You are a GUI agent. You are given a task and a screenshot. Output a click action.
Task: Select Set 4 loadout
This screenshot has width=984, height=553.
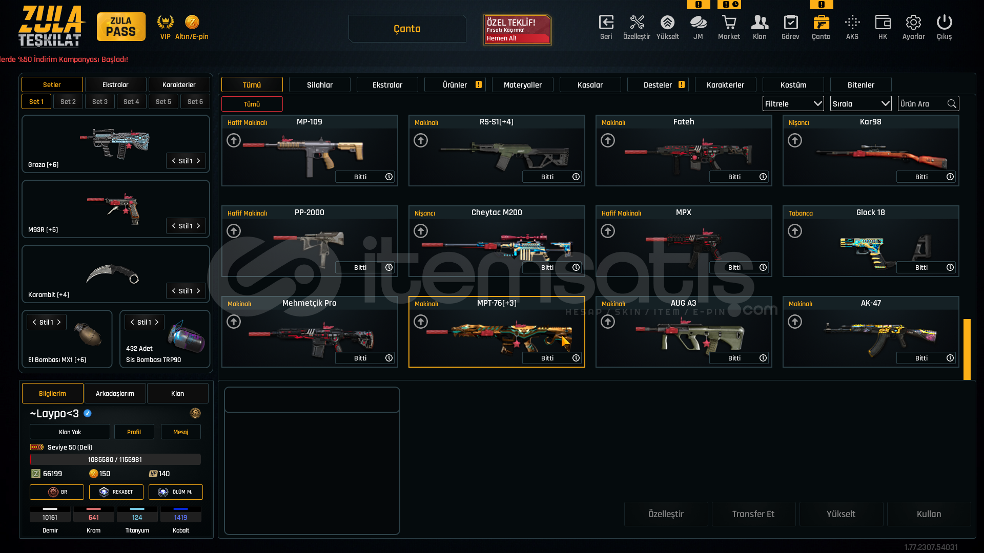click(131, 101)
